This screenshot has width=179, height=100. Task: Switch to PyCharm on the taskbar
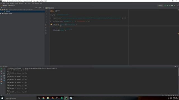[x=66, y=98]
